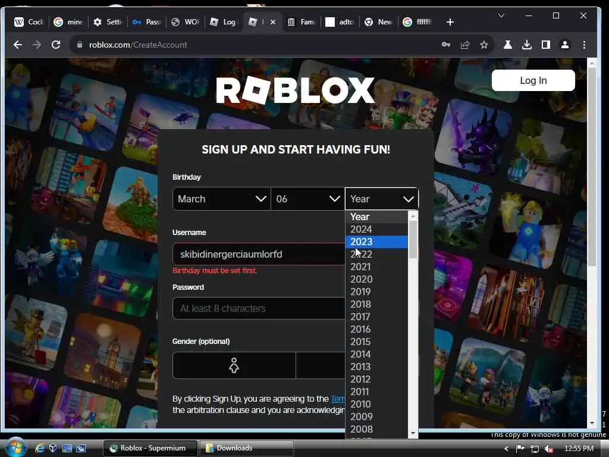
Task: Click the muted volume tray icon
Action: coord(548,449)
